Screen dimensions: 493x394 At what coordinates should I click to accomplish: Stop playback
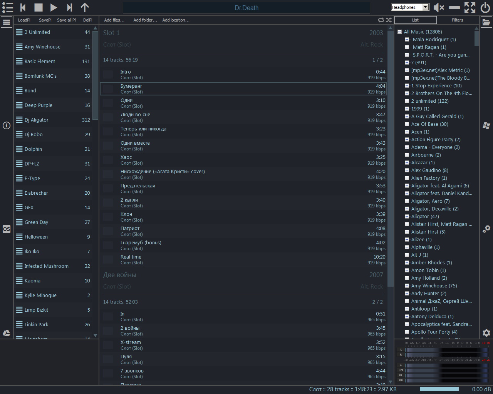[x=38, y=7]
